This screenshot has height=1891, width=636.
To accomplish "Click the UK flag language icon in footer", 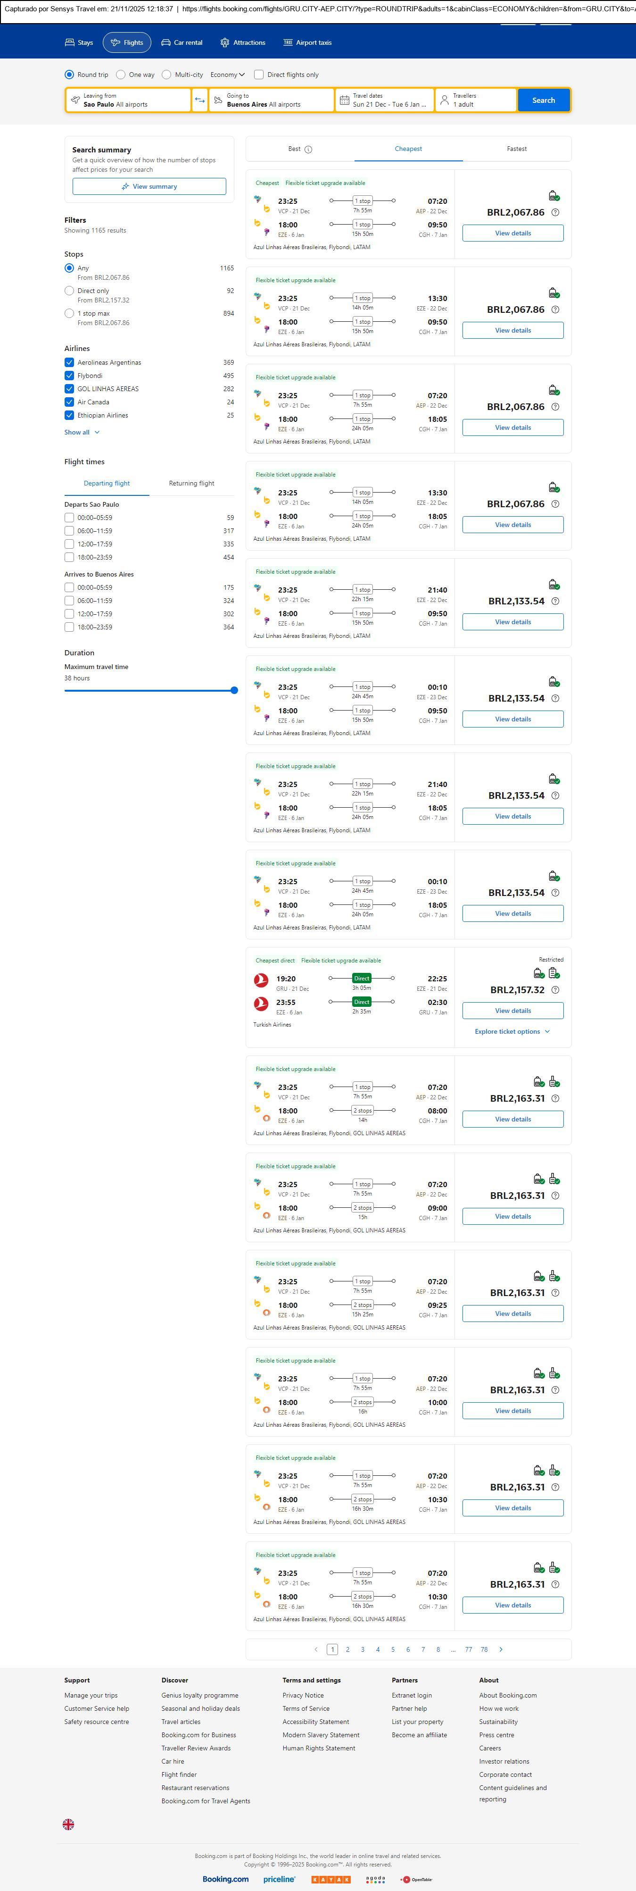I will point(68,1824).
